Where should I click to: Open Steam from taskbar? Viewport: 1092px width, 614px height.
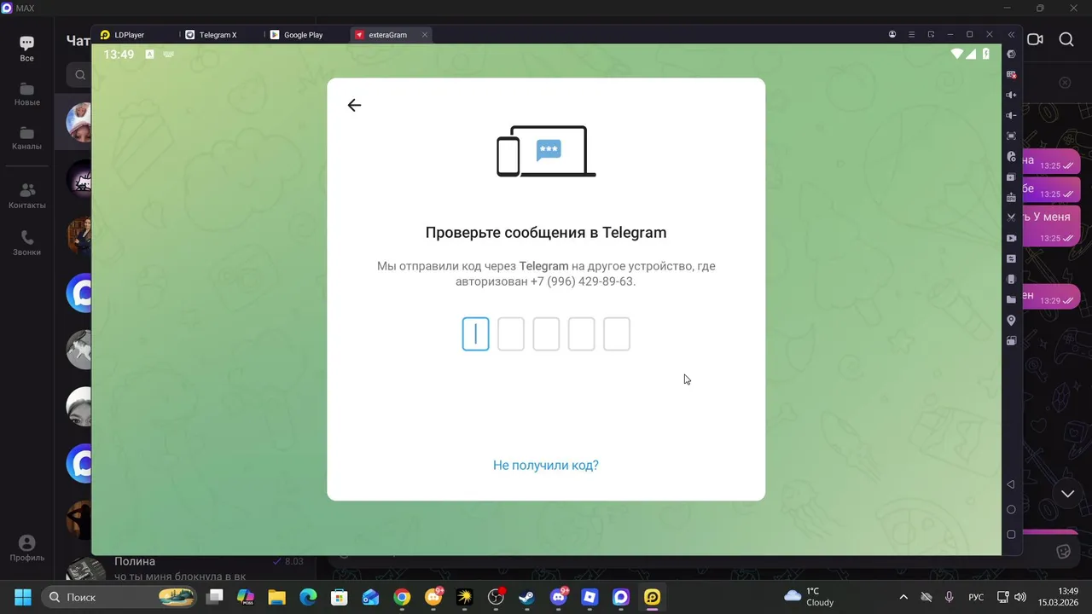click(527, 597)
